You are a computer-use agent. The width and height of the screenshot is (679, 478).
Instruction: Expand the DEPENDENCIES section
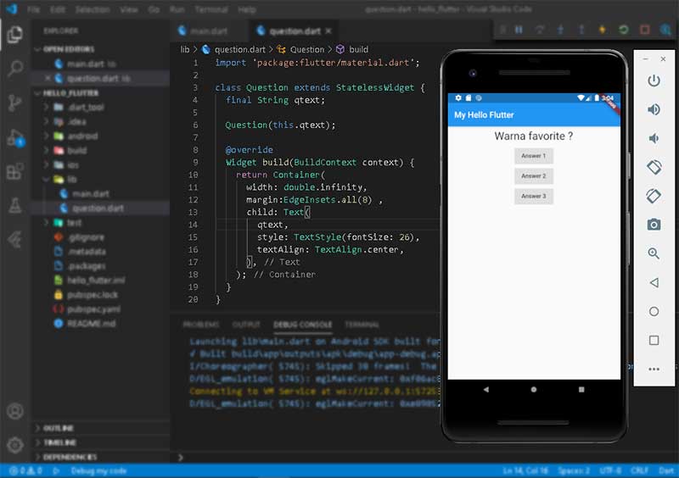click(69, 457)
